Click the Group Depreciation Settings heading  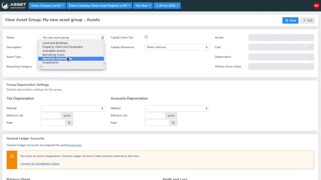pos(28,85)
